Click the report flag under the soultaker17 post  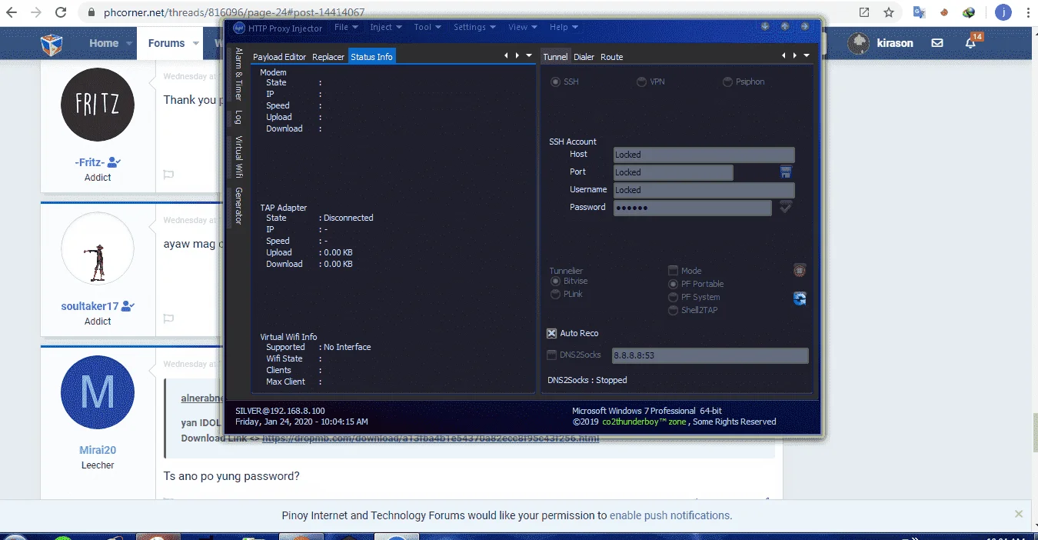pos(168,318)
